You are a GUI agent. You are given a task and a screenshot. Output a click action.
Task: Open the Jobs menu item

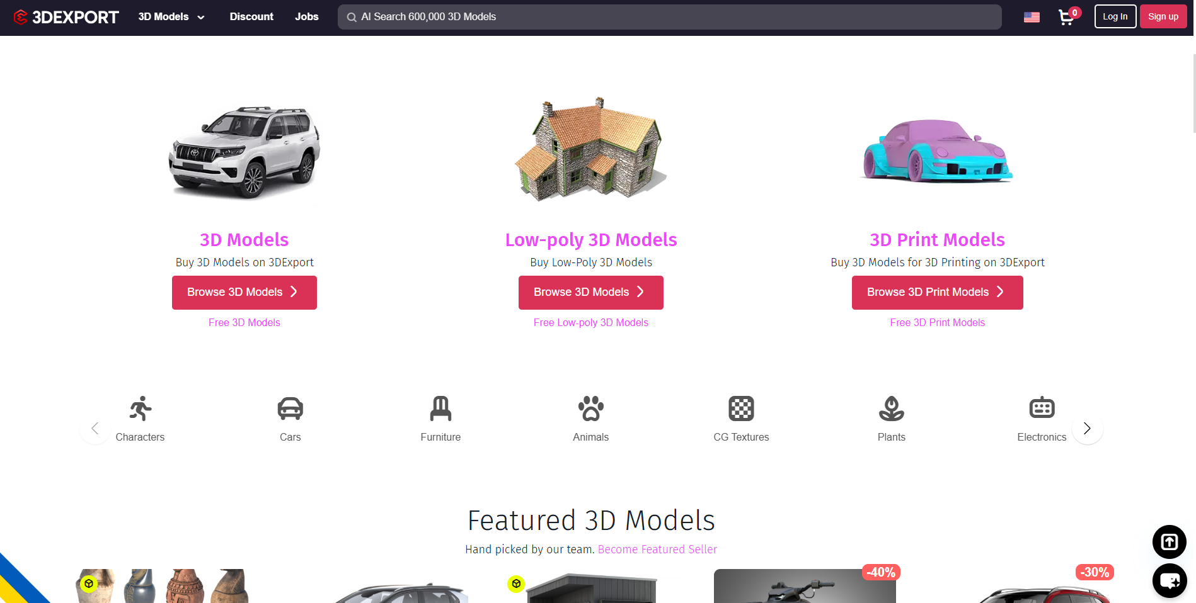(307, 17)
